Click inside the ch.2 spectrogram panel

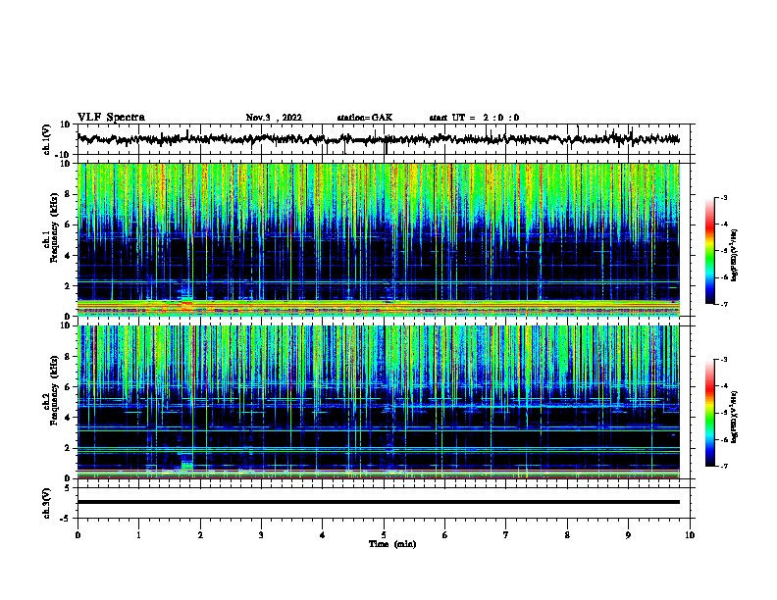click(x=379, y=402)
